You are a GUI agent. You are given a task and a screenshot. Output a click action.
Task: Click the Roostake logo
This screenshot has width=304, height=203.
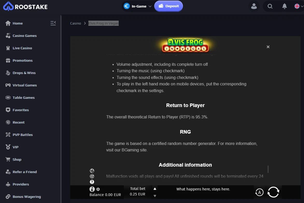click(x=25, y=6)
